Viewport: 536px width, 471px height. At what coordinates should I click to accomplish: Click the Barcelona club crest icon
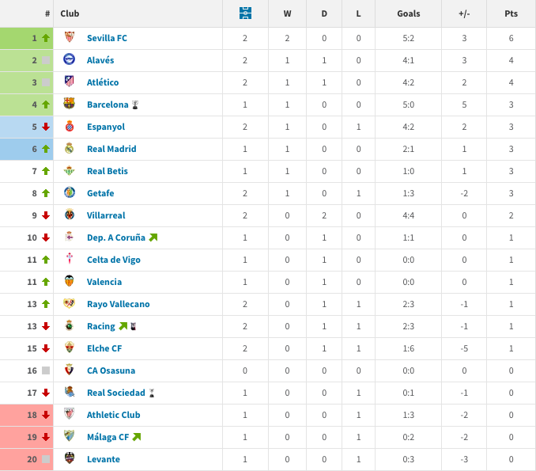pos(70,104)
